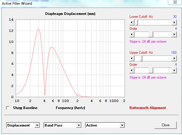Click the lower Slope is -24 dB text
Viewport: 182px width, 135px height.
tap(148, 41)
